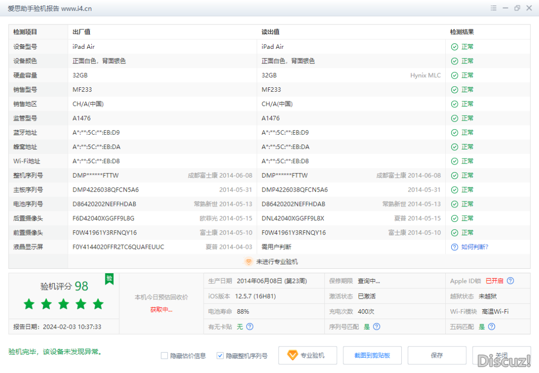
Task: Click read value DNL42040XGGFF9L8X
Action: [293, 218]
